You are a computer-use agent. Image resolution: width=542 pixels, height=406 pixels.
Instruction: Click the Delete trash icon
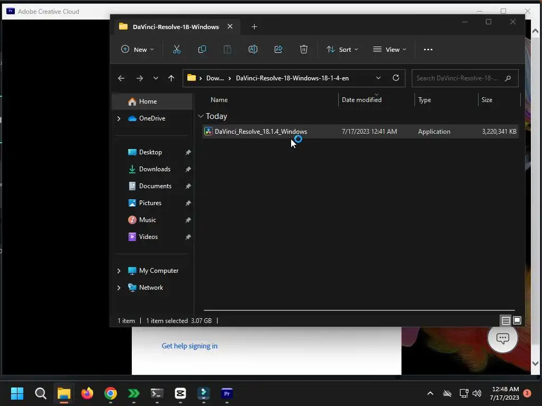pyautogui.click(x=303, y=49)
